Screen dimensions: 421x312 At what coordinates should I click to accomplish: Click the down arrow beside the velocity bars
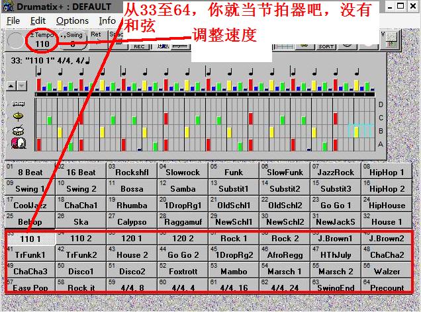[21, 86]
